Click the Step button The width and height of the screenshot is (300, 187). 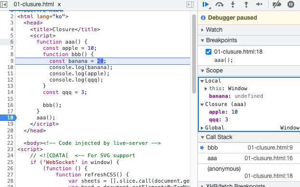(259, 4)
